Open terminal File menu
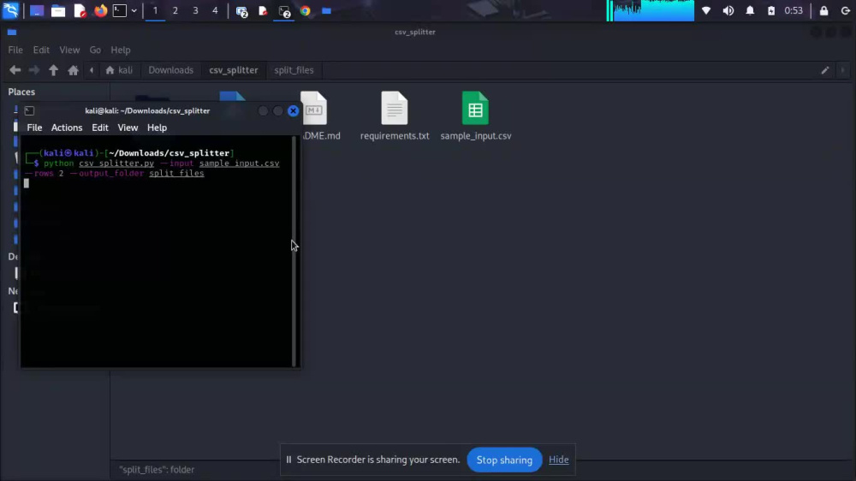This screenshot has width=856, height=481. click(34, 128)
